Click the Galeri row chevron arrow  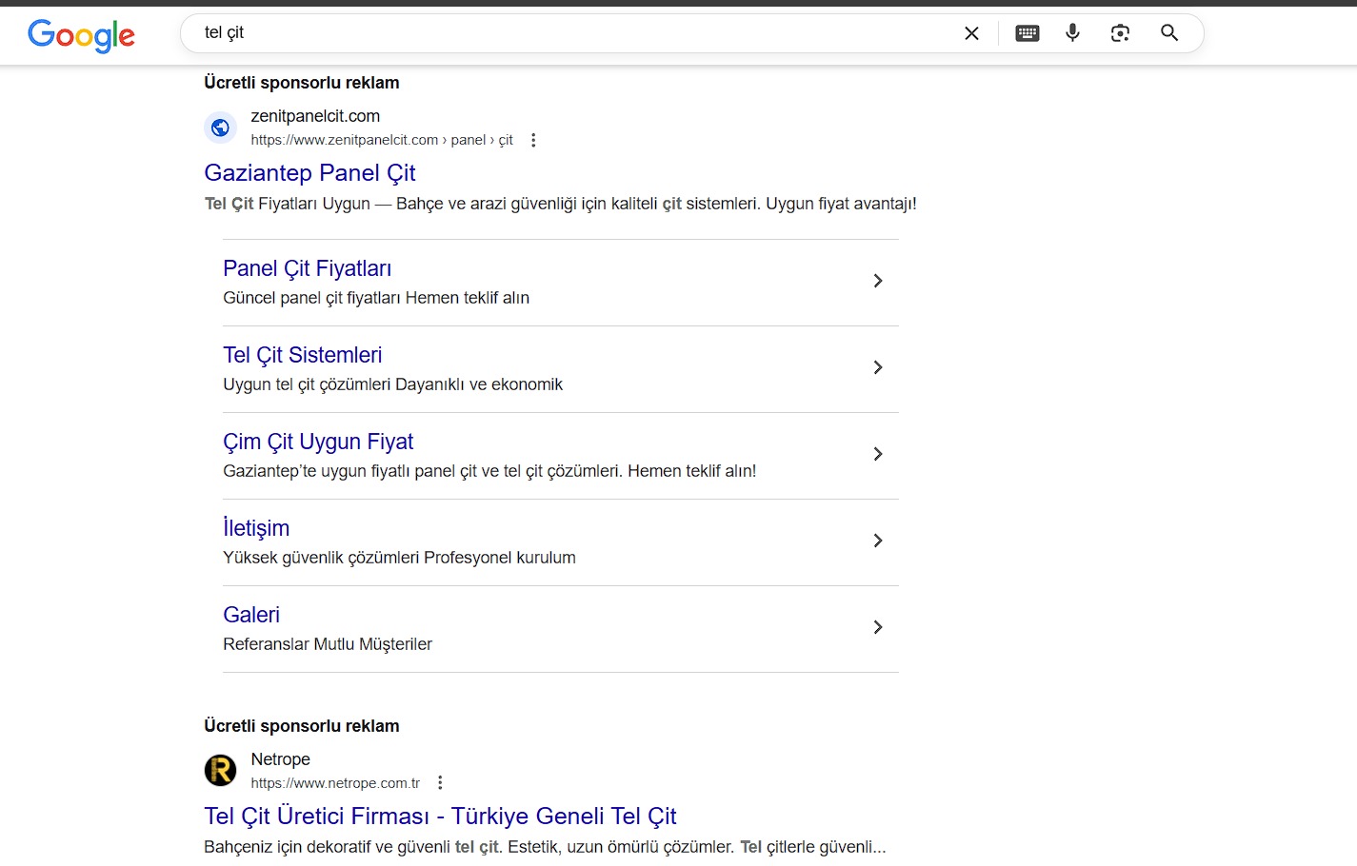click(877, 627)
